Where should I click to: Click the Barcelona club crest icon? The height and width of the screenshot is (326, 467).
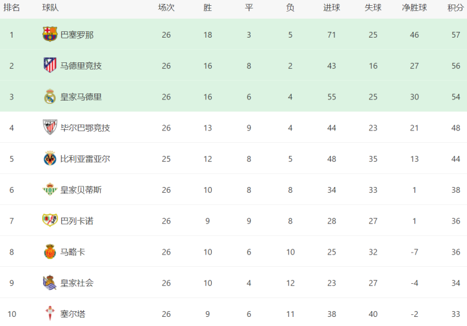tap(50, 34)
